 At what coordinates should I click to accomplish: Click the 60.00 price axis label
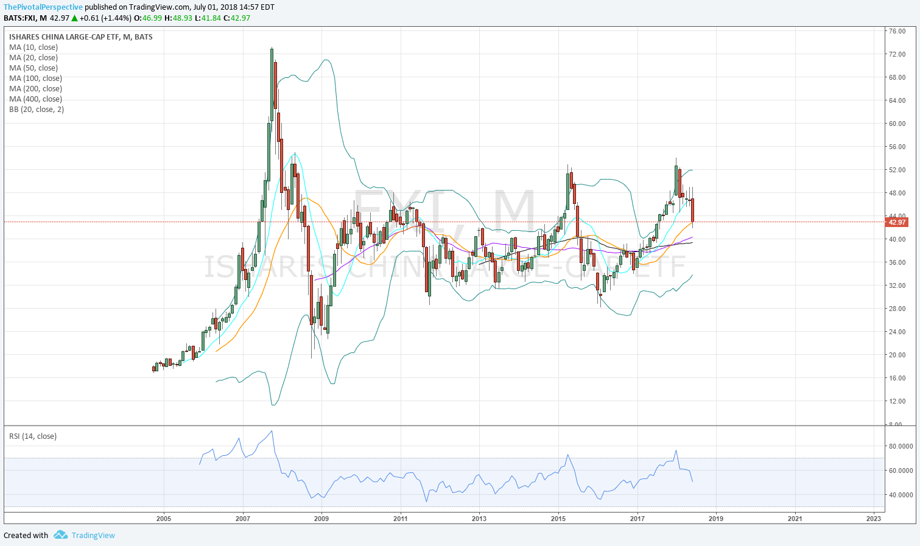pos(896,124)
